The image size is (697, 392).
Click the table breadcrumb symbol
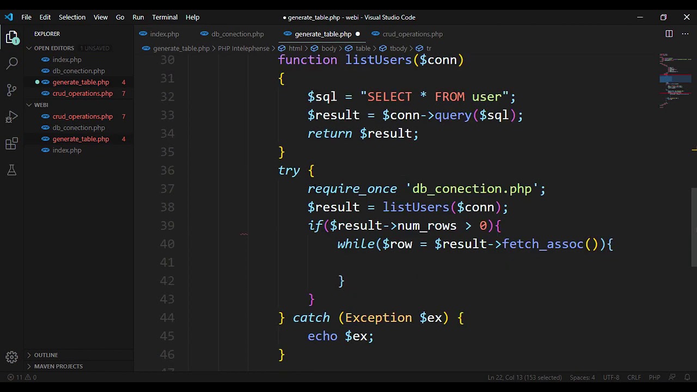[358, 48]
